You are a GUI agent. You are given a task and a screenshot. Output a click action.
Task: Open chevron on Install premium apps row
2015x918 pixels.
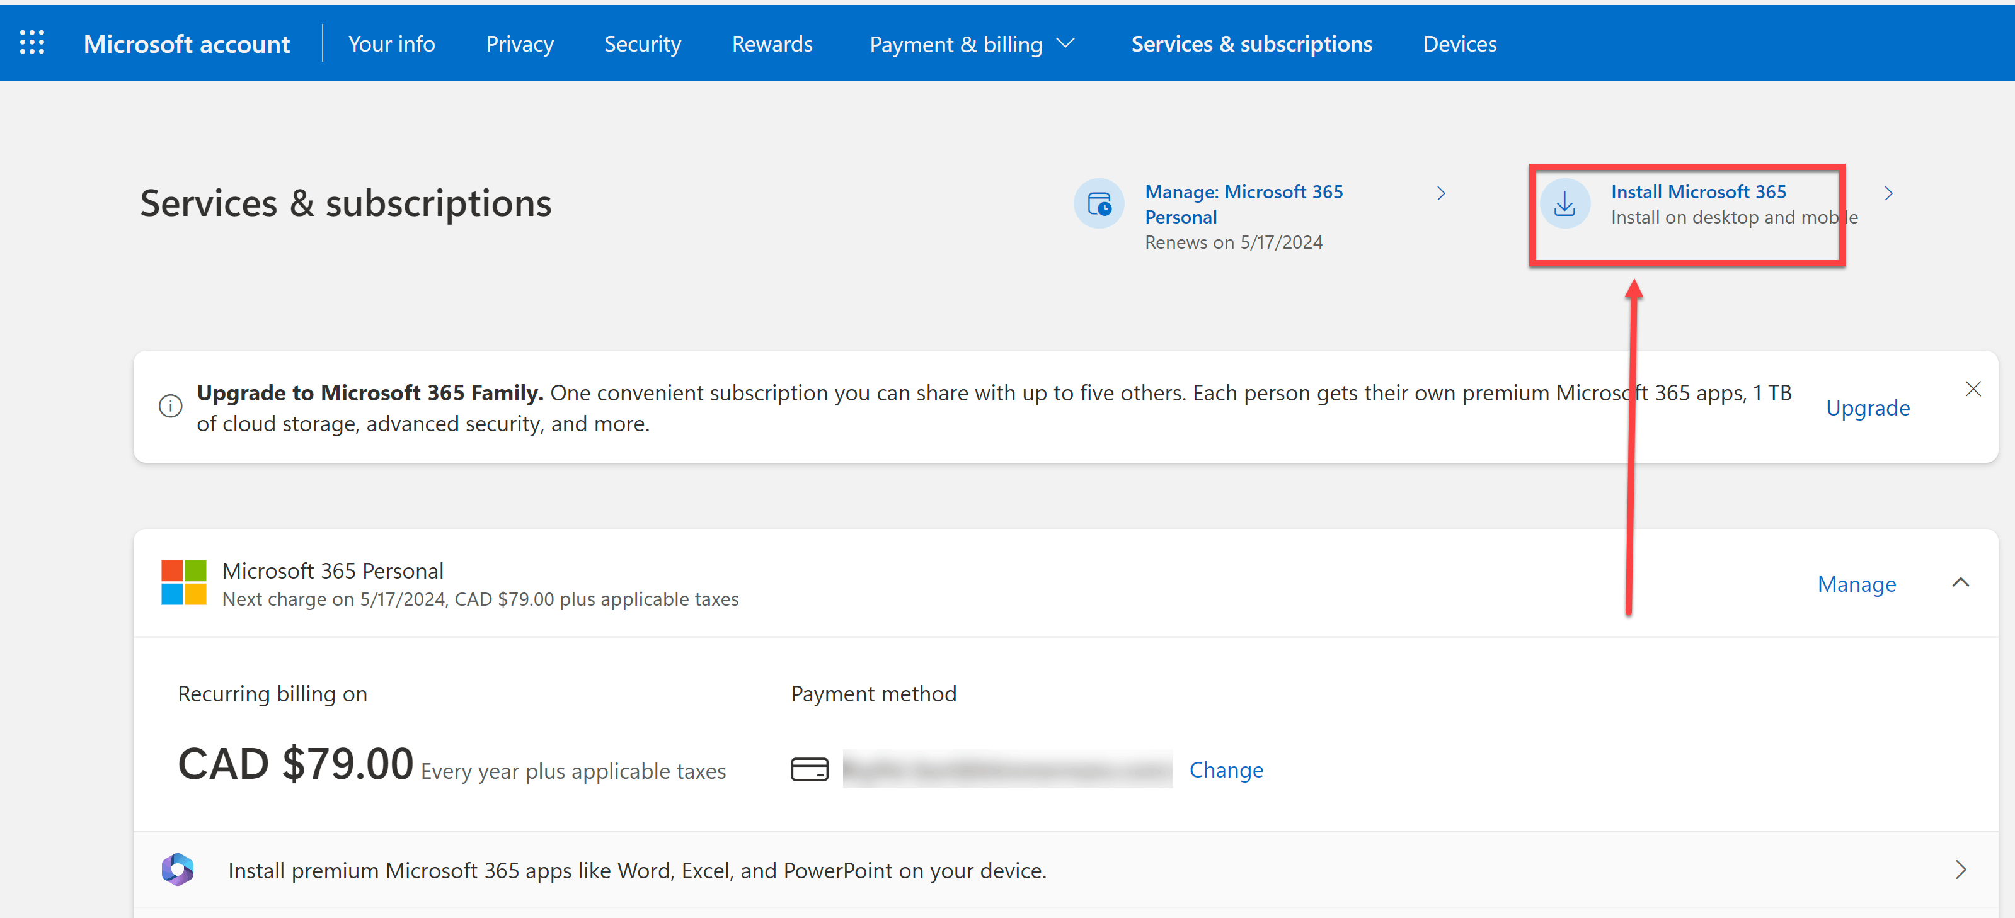tap(1960, 870)
